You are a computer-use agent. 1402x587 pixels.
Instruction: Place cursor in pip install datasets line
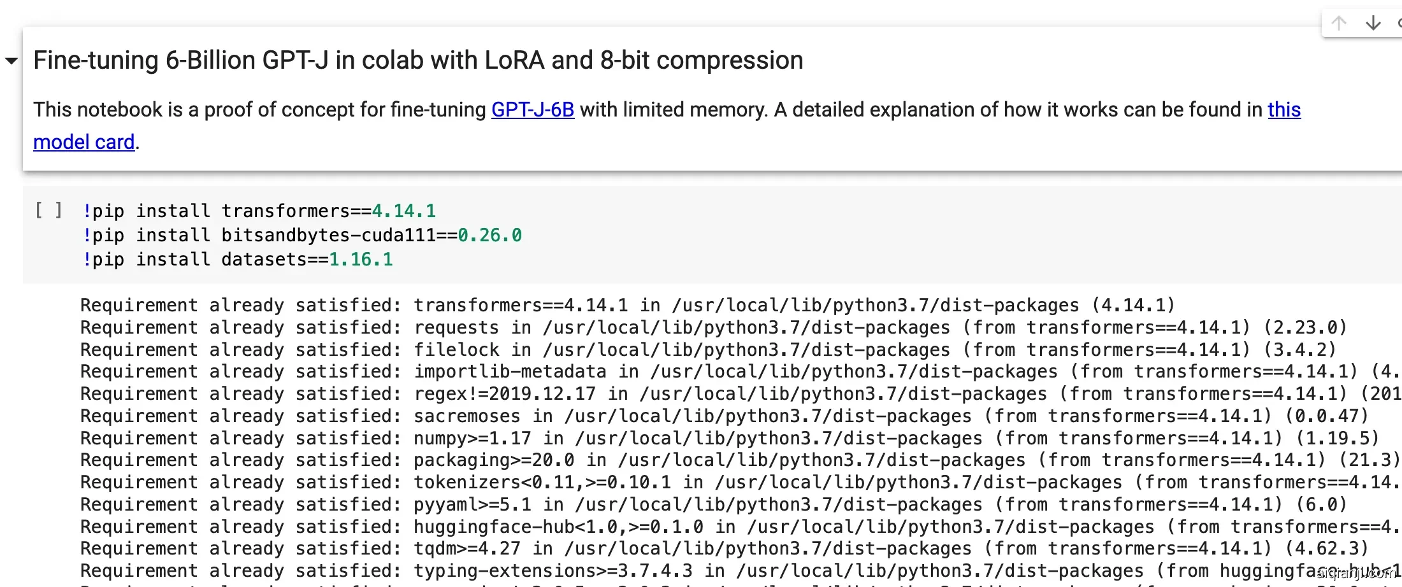[237, 260]
